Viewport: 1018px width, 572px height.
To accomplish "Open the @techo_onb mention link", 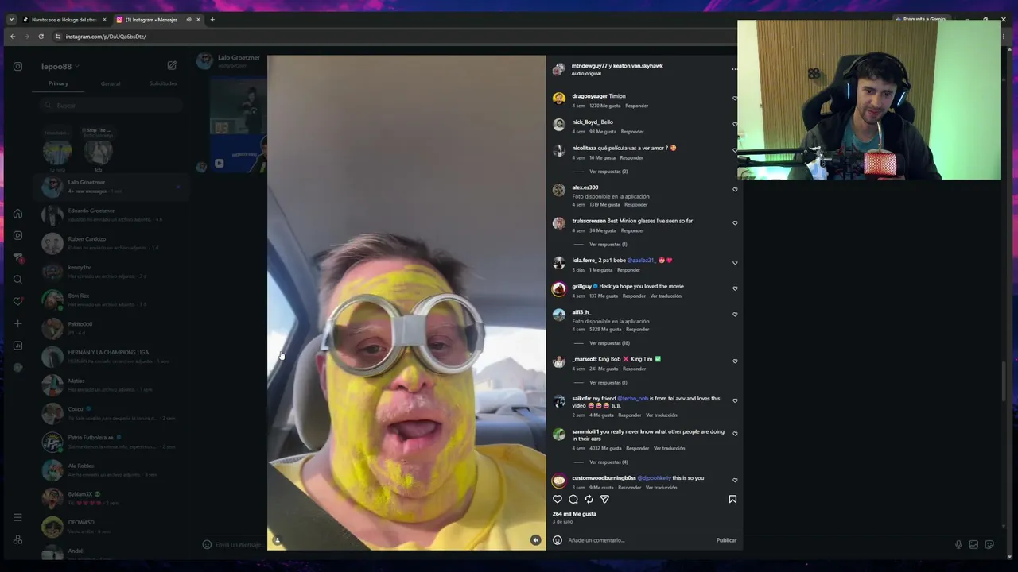I will tap(633, 399).
